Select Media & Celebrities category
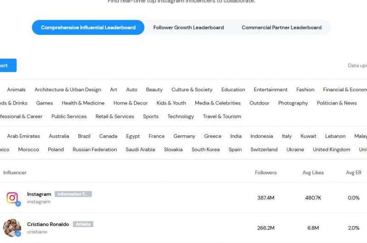The height and width of the screenshot is (243, 367). point(217,103)
